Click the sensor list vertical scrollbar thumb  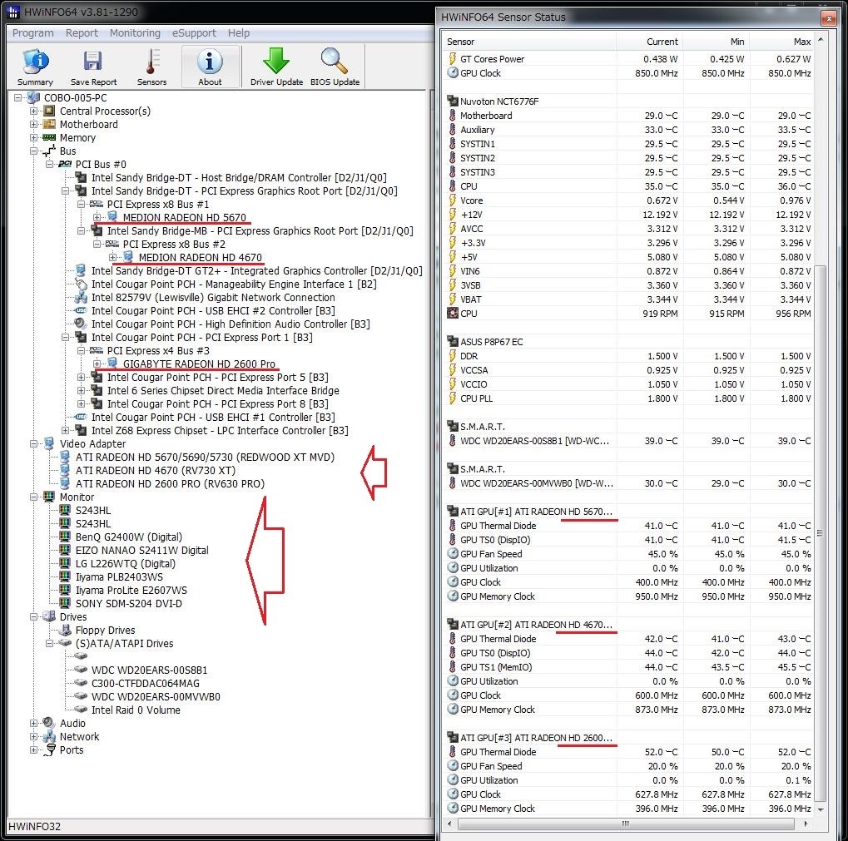pos(820,533)
